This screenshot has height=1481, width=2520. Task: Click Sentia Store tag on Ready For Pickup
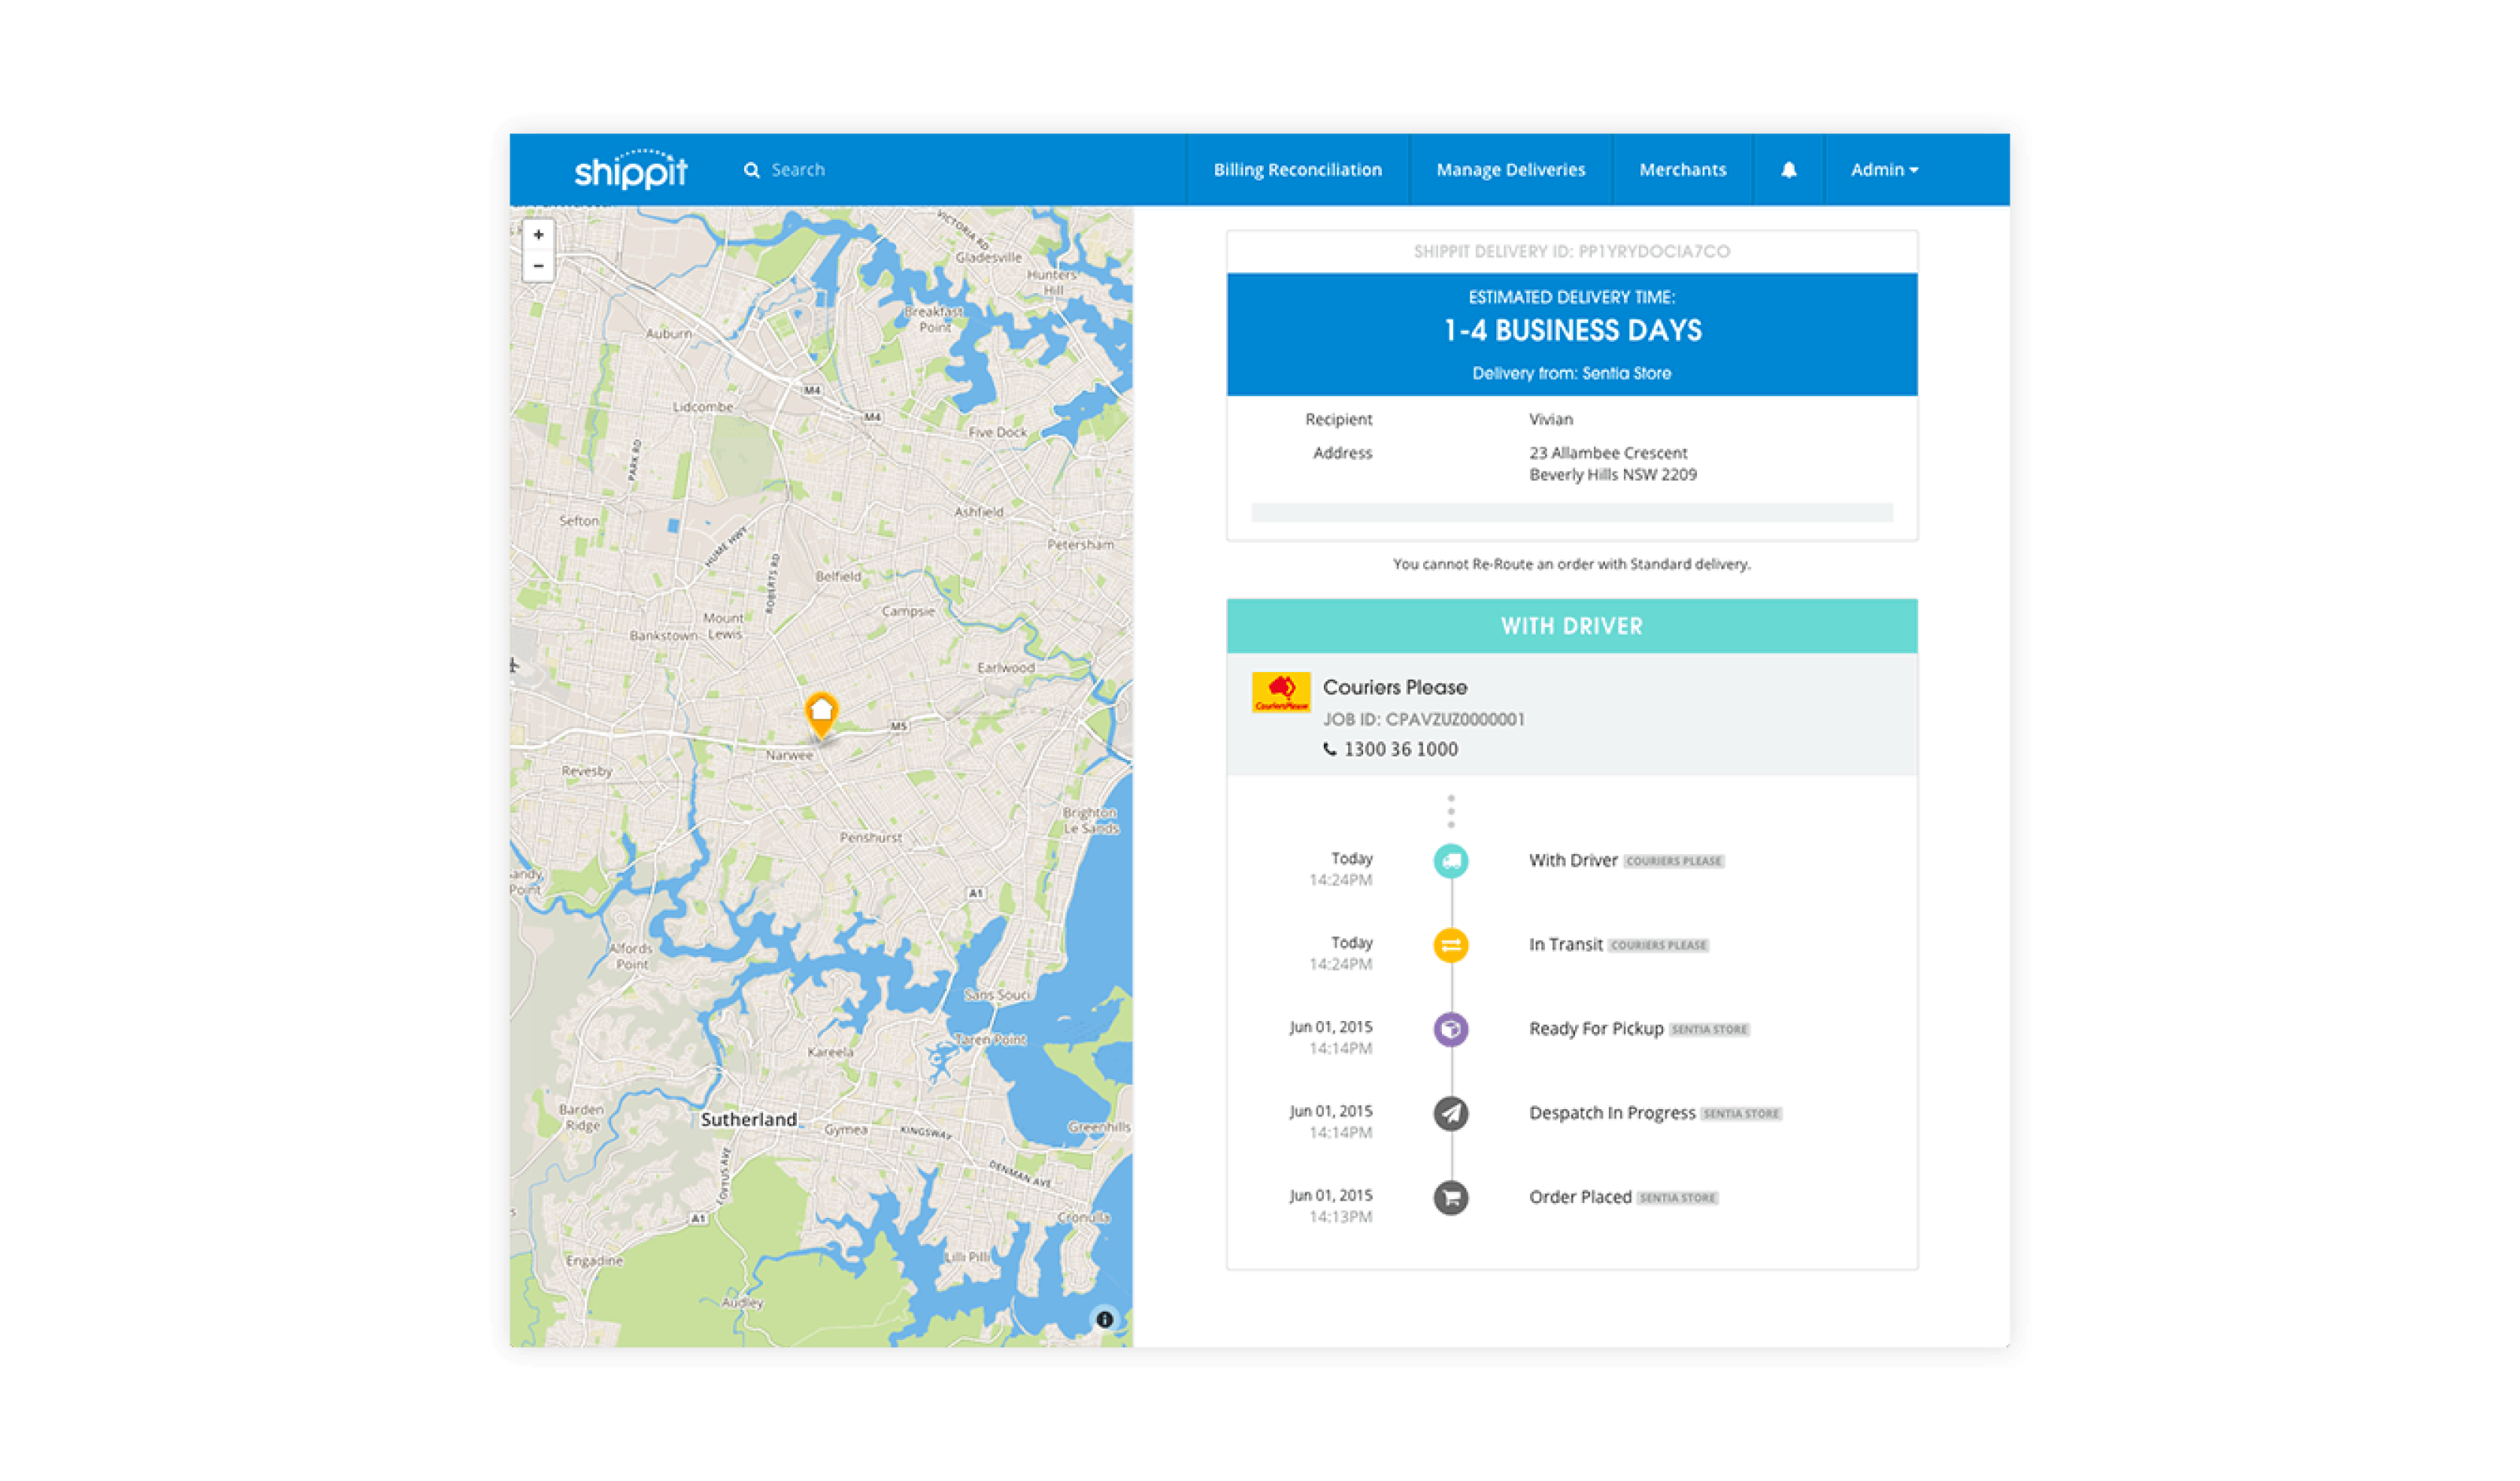(x=1709, y=1029)
